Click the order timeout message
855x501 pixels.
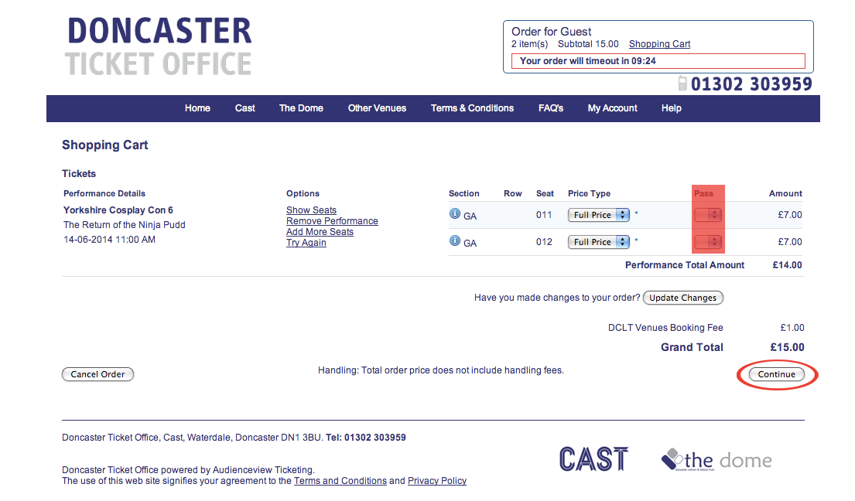point(658,61)
